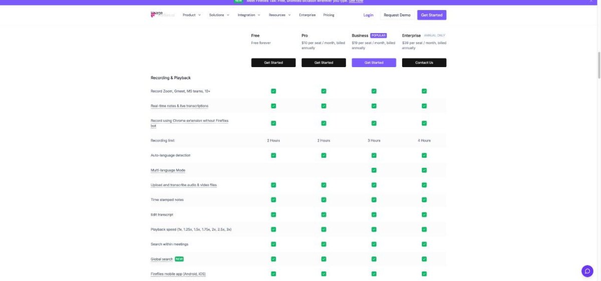Click the 'Recording limit' row label

click(163, 141)
